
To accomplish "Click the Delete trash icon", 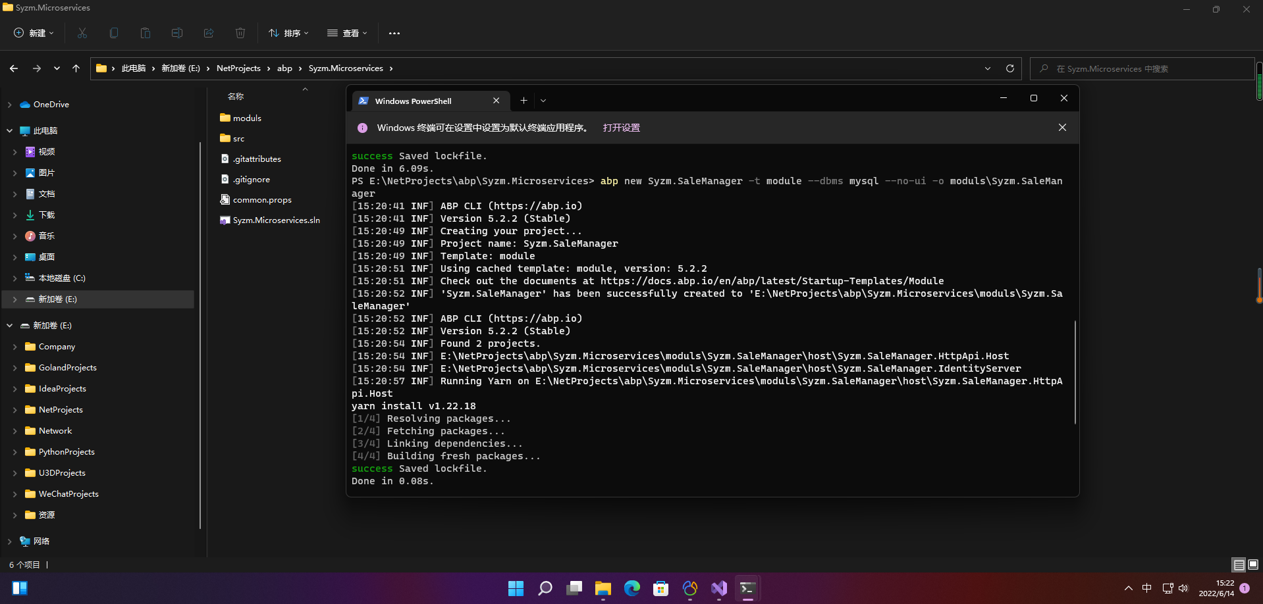I will coord(240,33).
